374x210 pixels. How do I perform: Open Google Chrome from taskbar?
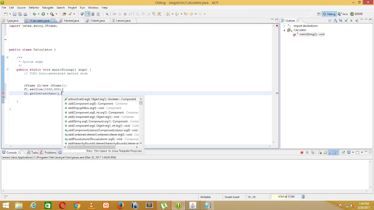click(x=77, y=206)
